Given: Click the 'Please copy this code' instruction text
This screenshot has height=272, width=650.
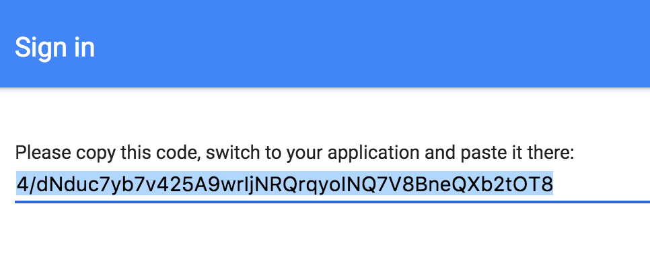Looking at the screenshot, I should click(294, 154).
